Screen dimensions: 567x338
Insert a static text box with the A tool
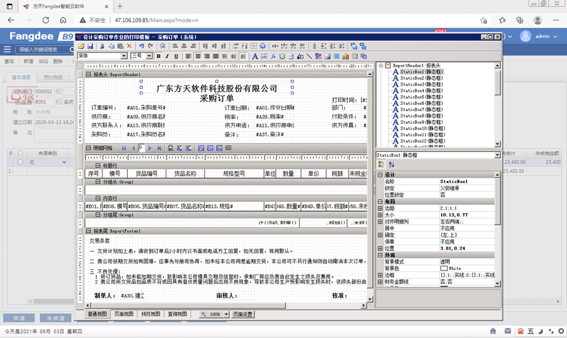point(255,56)
